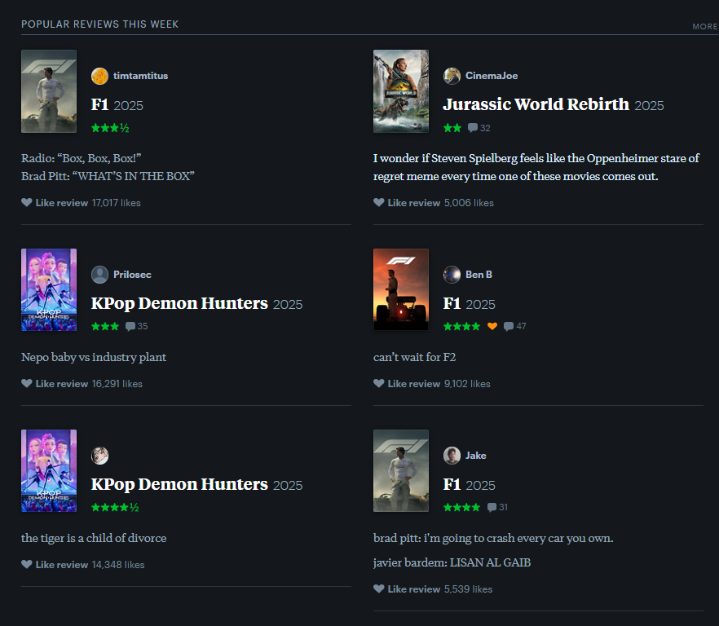The image size is (719, 626).
Task: Open timtamtitus avatar icon
Action: coord(99,76)
